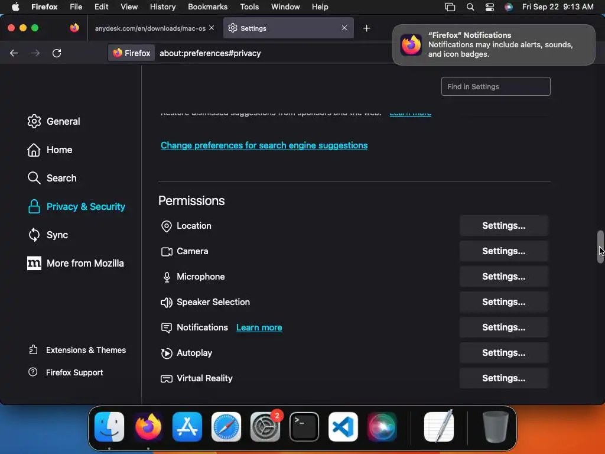605x454 pixels.
Task: Click the Camera permission icon
Action: tap(167, 252)
